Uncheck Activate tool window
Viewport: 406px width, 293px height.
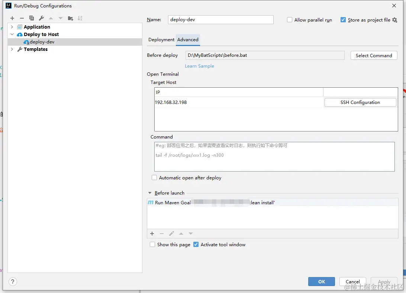(196, 244)
